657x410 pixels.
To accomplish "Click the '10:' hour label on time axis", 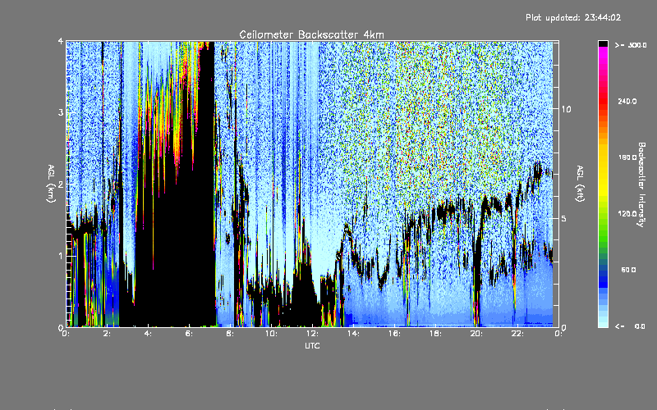I will (x=271, y=334).
